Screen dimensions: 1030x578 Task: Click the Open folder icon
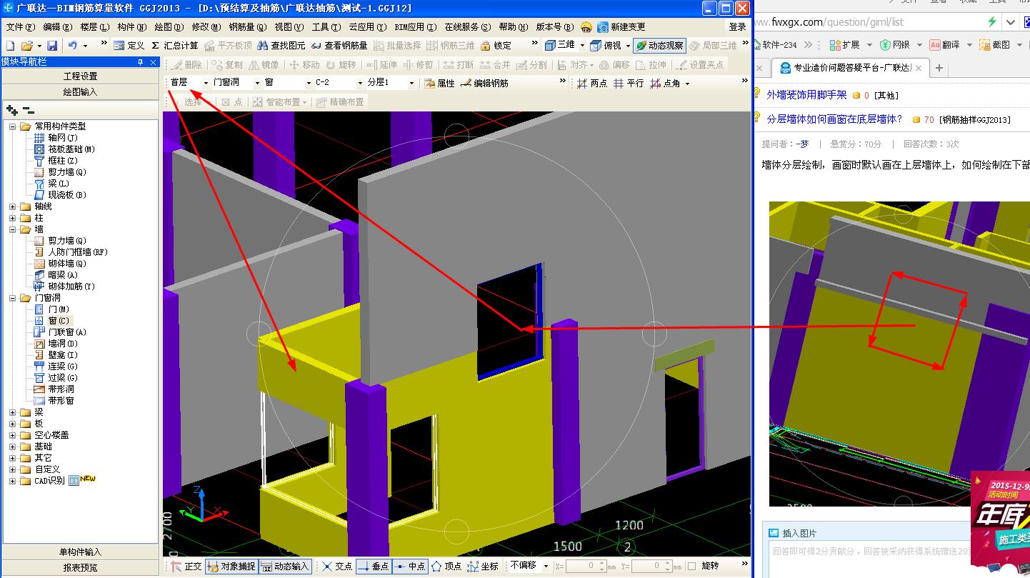(27, 46)
